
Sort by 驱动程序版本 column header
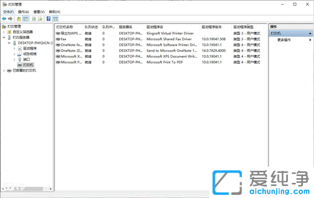(216, 27)
